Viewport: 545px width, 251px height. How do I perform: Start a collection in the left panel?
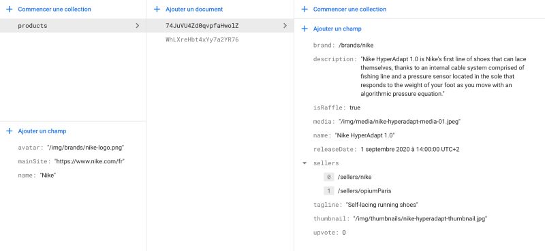[x=54, y=9]
